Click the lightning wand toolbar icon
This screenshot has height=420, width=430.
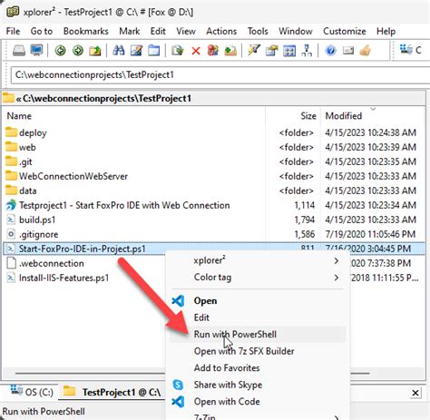tap(254, 50)
